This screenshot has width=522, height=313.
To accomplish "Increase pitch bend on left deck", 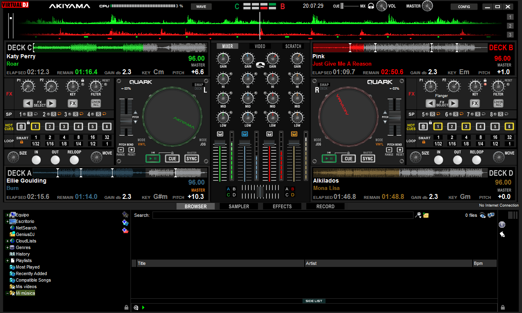I will click(131, 150).
